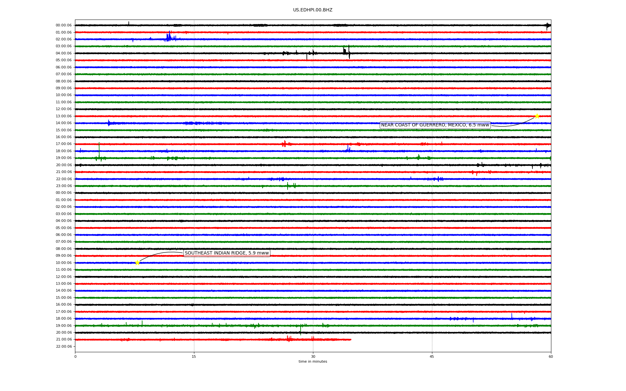The height and width of the screenshot is (391, 626).
Task: Click the Southeast Indian Ridge 5.9 mww label
Action: (x=227, y=253)
